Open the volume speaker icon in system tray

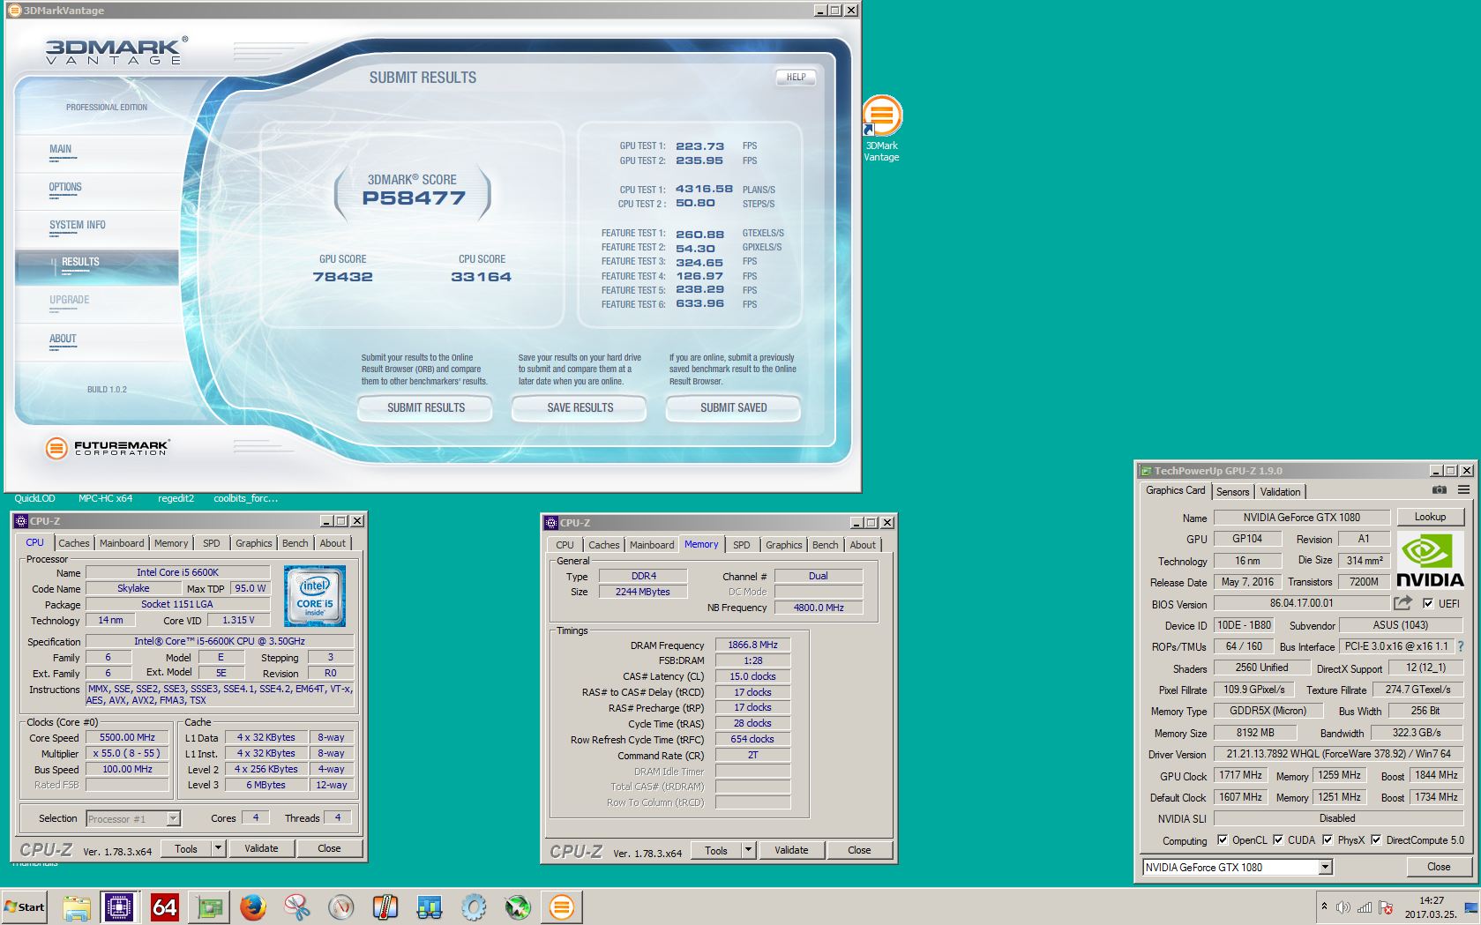(x=1343, y=907)
